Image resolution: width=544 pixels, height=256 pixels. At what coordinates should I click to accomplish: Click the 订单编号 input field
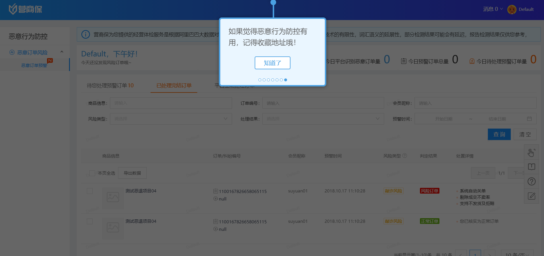tap(323, 103)
